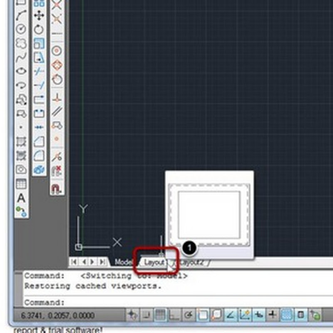The width and height of the screenshot is (333, 333).
Task: Select the Point draw tool
Action: pyautogui.click(x=21, y=127)
